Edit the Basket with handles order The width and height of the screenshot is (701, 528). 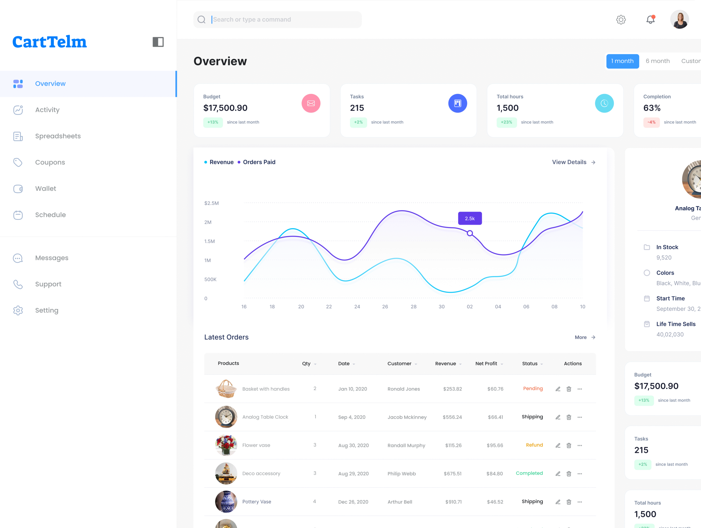click(x=558, y=389)
